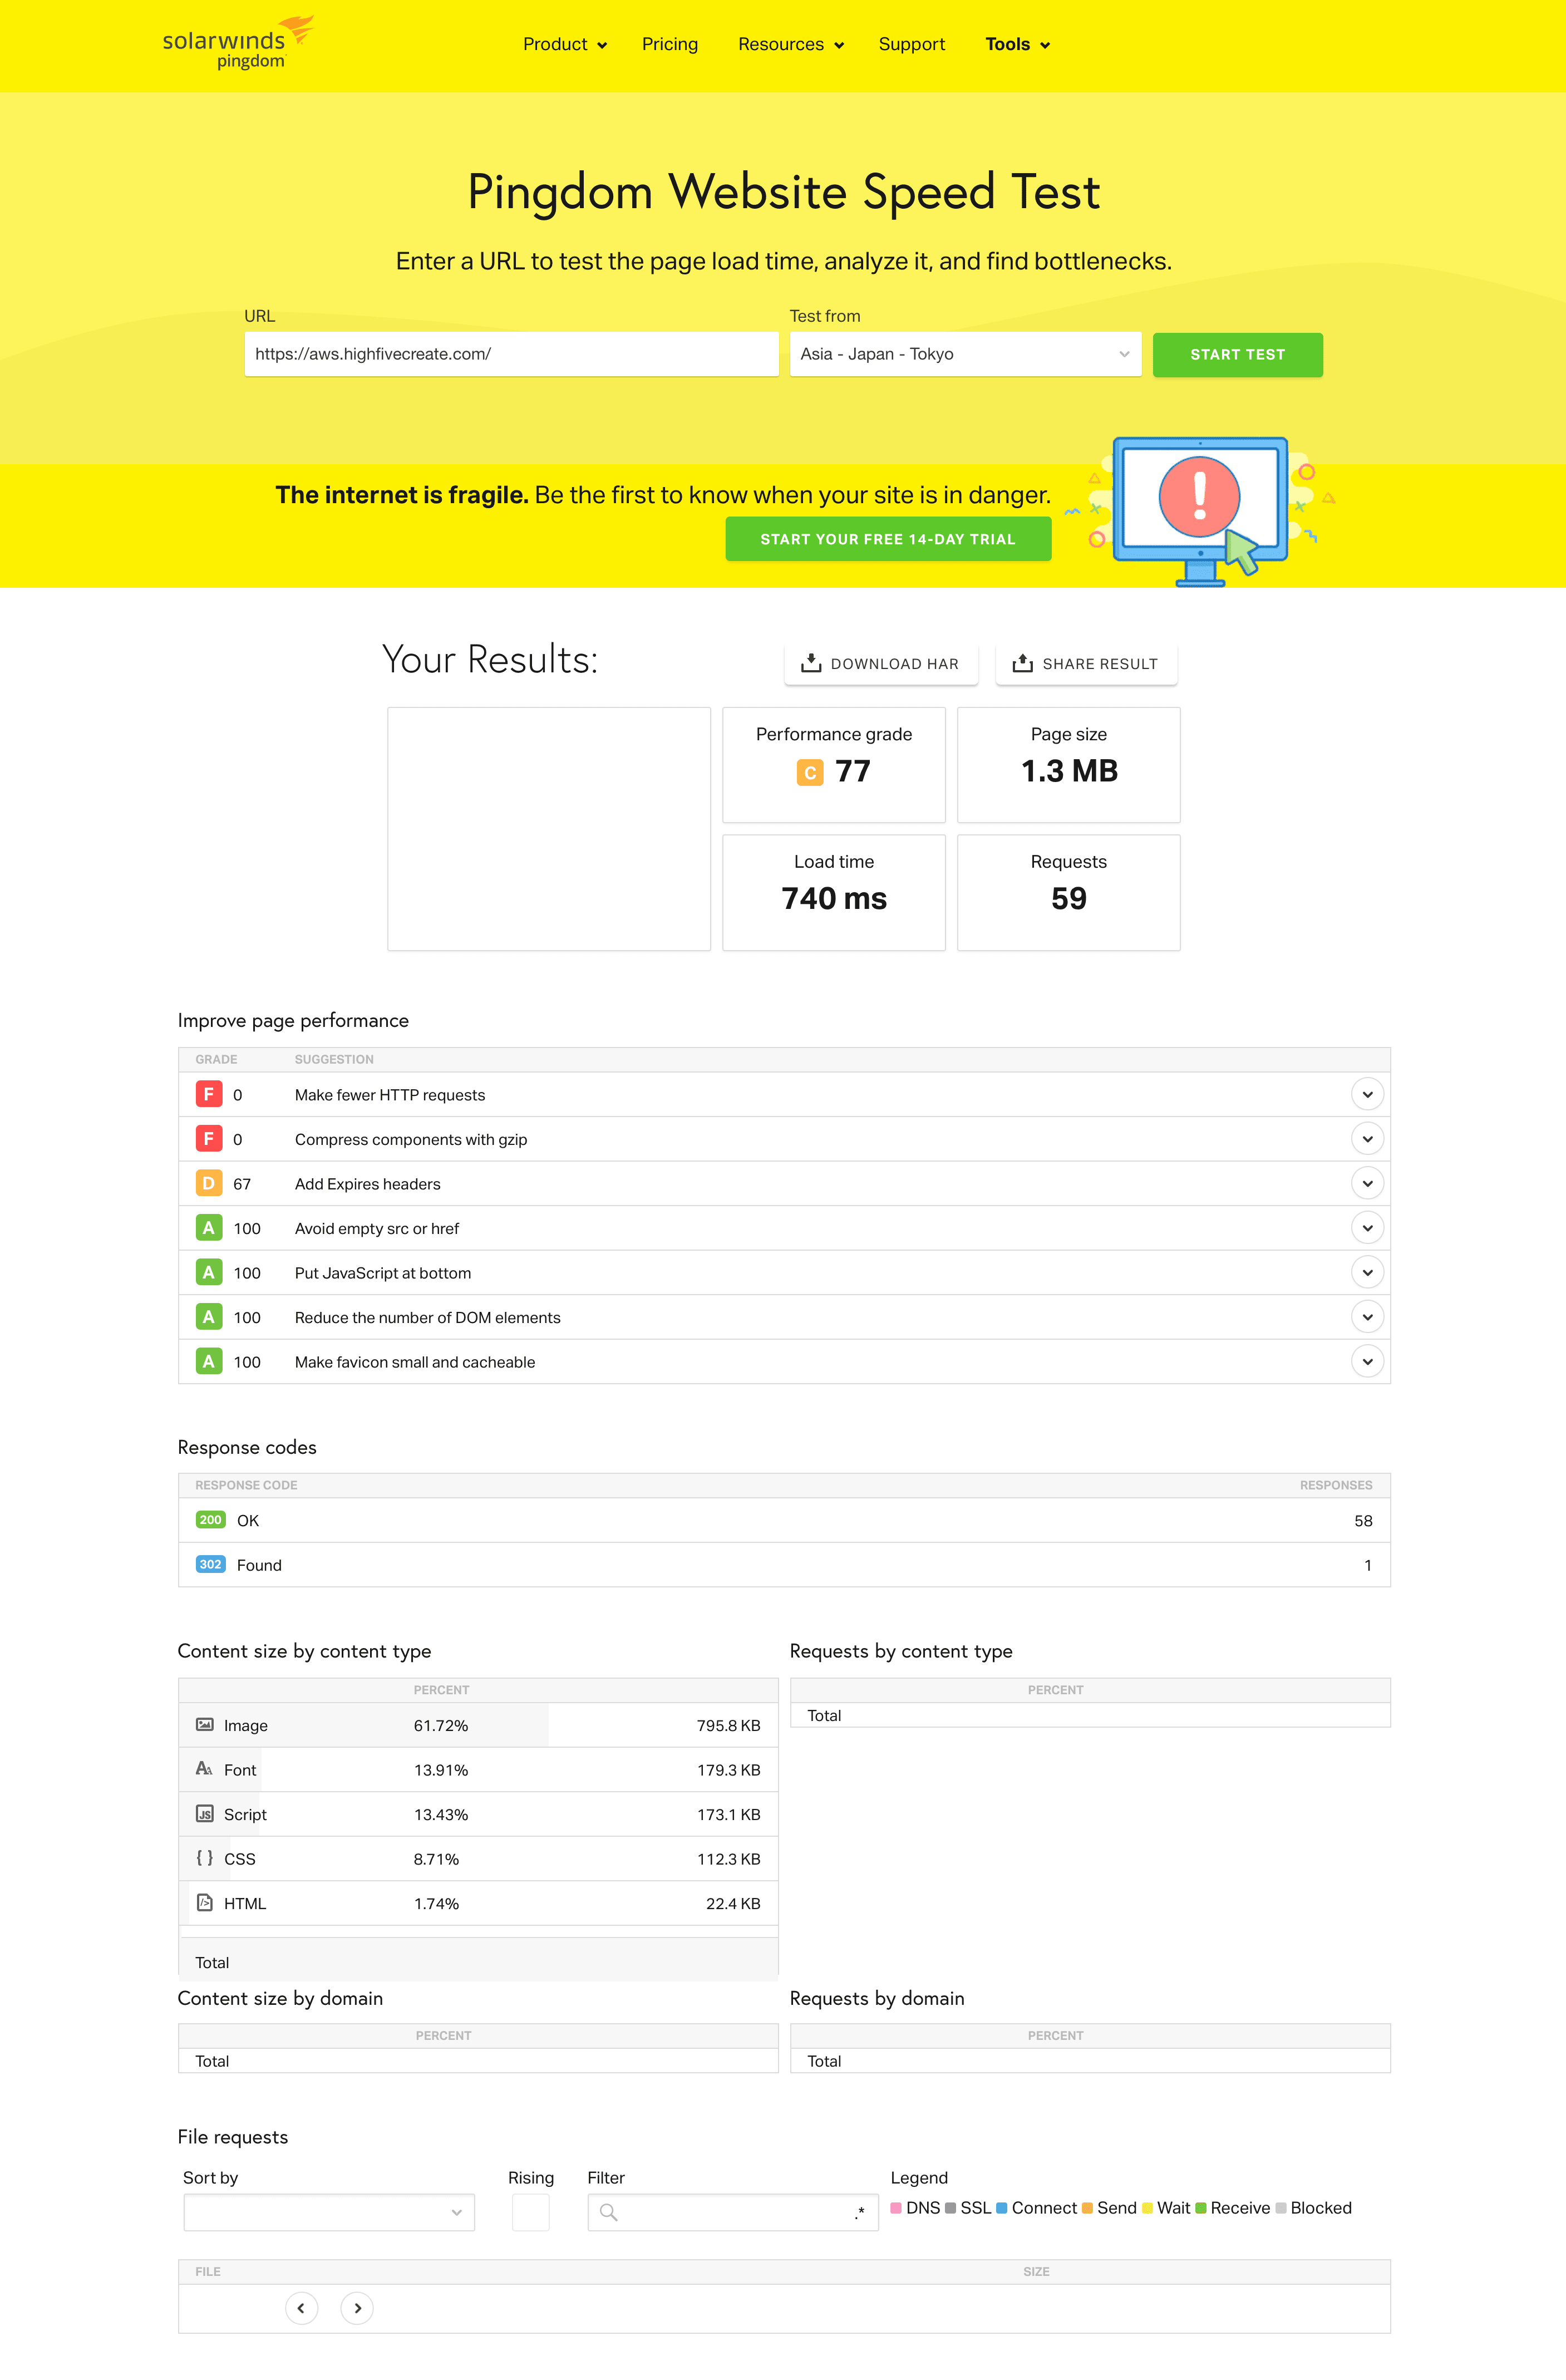Expand Reduce the number of DOM elements

pyautogui.click(x=1367, y=1317)
